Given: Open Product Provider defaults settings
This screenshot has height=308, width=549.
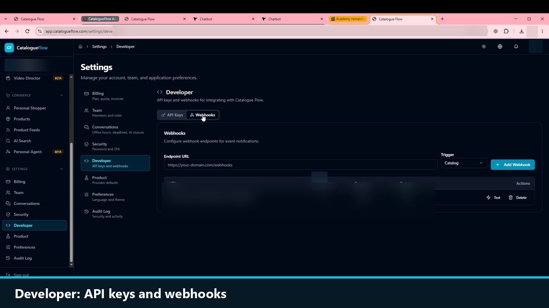Looking at the screenshot, I should pos(115,180).
